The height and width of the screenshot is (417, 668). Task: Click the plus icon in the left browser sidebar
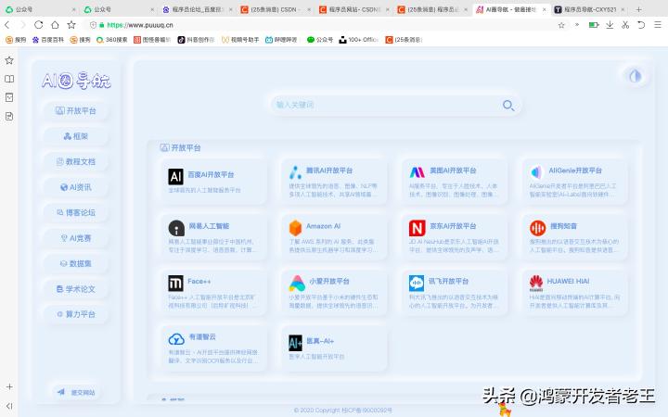pyautogui.click(x=9, y=386)
